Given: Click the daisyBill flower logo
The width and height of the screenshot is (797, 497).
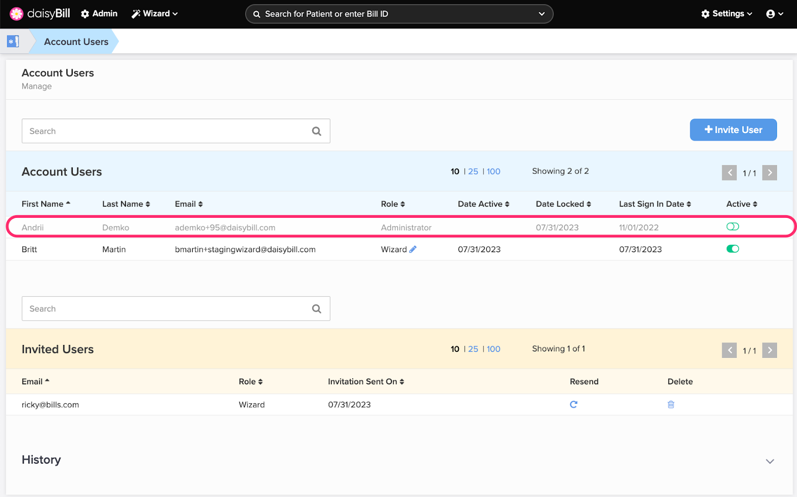Looking at the screenshot, I should point(16,13).
